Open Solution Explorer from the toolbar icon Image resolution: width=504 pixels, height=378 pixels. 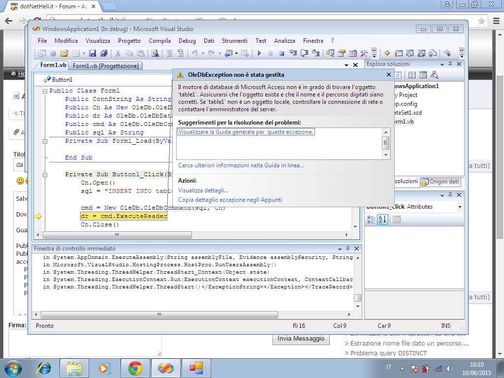pyautogui.click(x=330, y=53)
